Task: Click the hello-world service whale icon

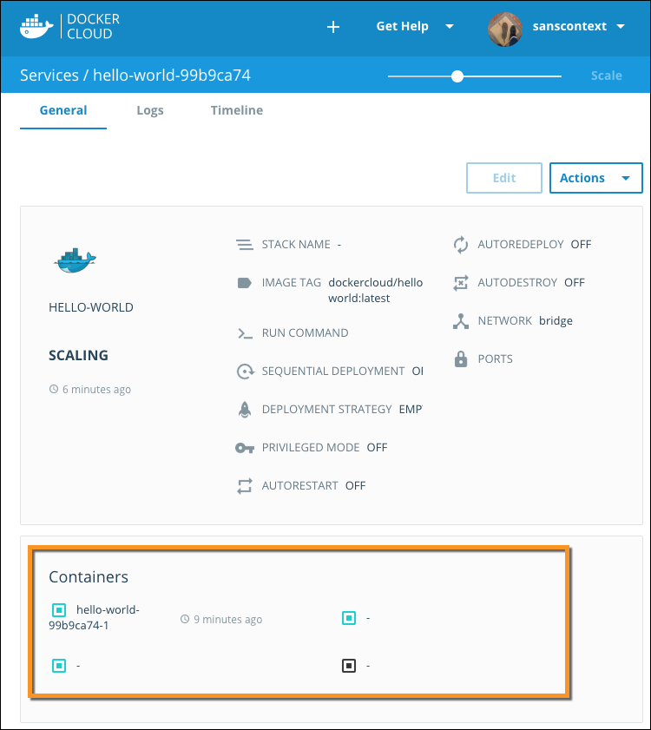Action: point(75,260)
